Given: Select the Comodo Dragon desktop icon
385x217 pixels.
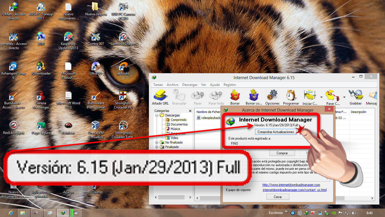Looking at the screenshot, I should 123,39.
